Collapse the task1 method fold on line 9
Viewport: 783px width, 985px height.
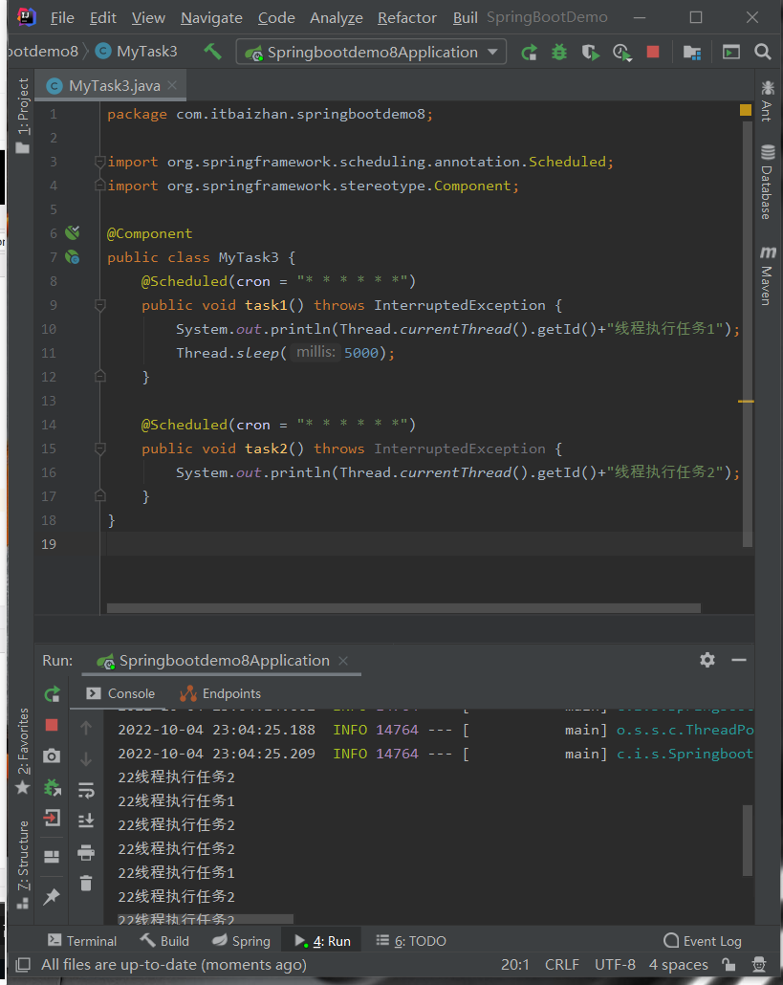tap(99, 305)
